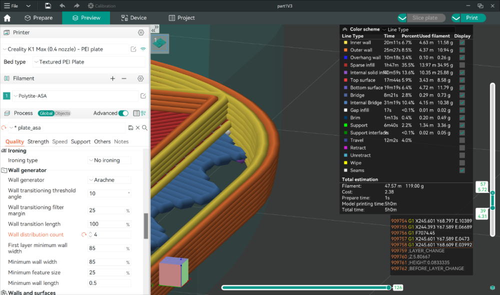Collapse the left sidebar panel

(155, 28)
